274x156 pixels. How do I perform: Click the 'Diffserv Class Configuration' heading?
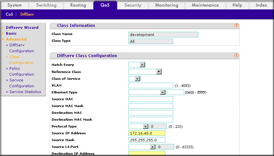click(x=87, y=56)
